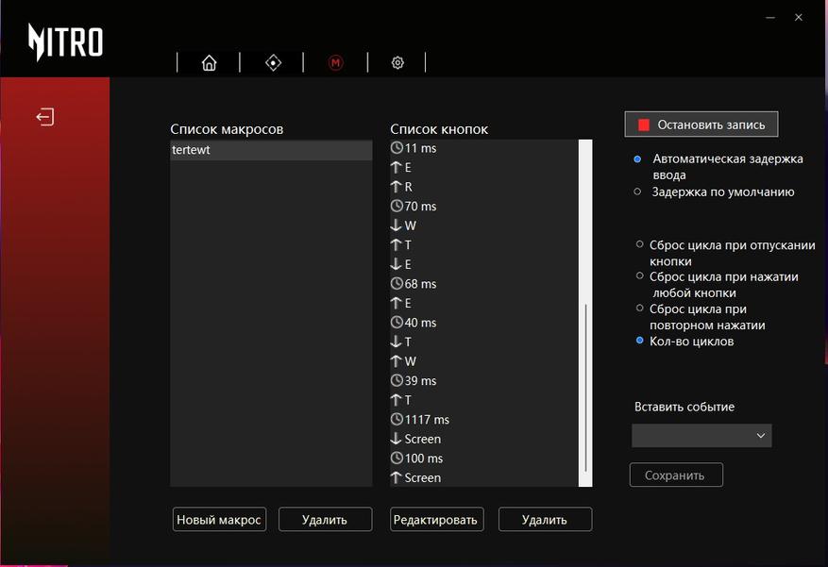The width and height of the screenshot is (828, 567).
Task: Click the down arrow icon beside Screen
Action: pos(396,439)
